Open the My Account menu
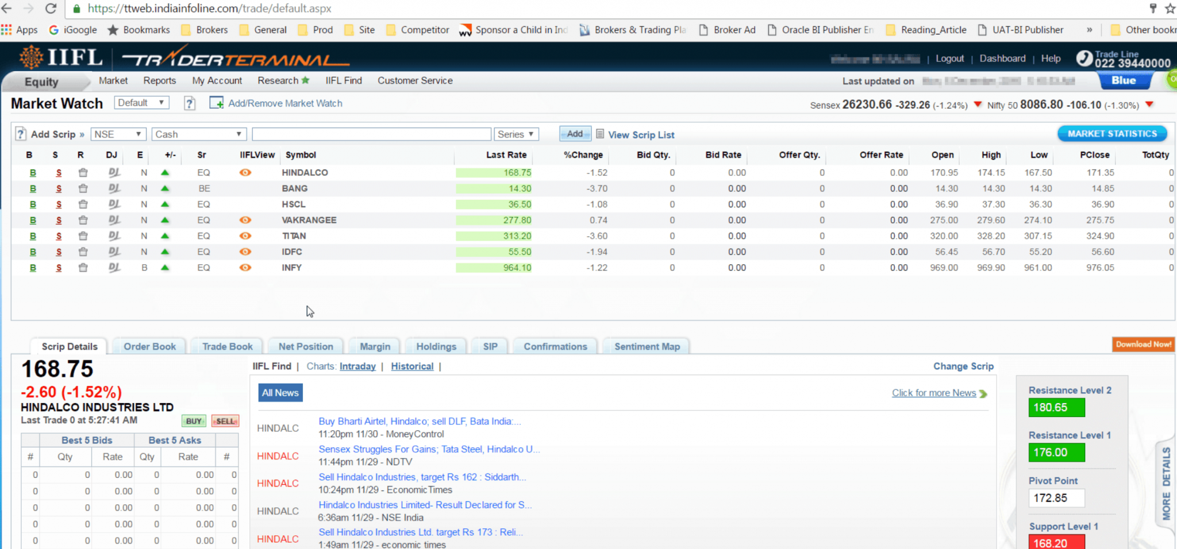The image size is (1177, 549). [x=217, y=80]
